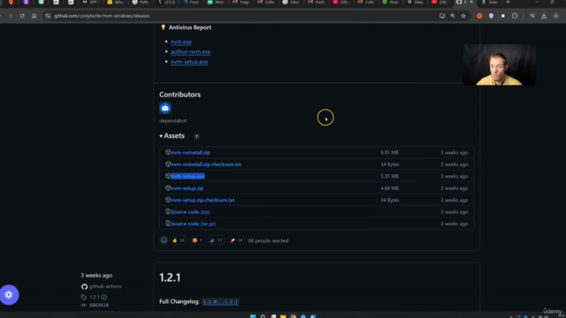Click the 5.35 MB size of nvm-setup.exe
This screenshot has height=318, width=566.
coord(389,177)
